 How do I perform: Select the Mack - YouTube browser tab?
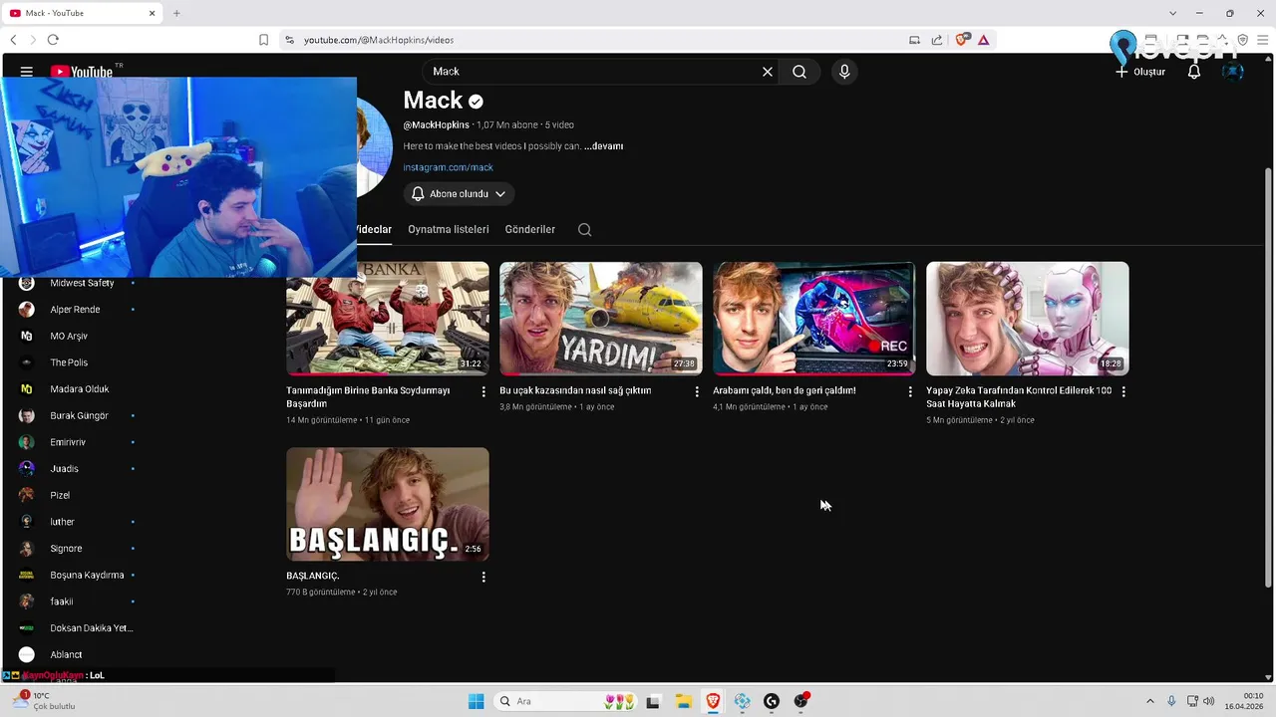(82, 13)
